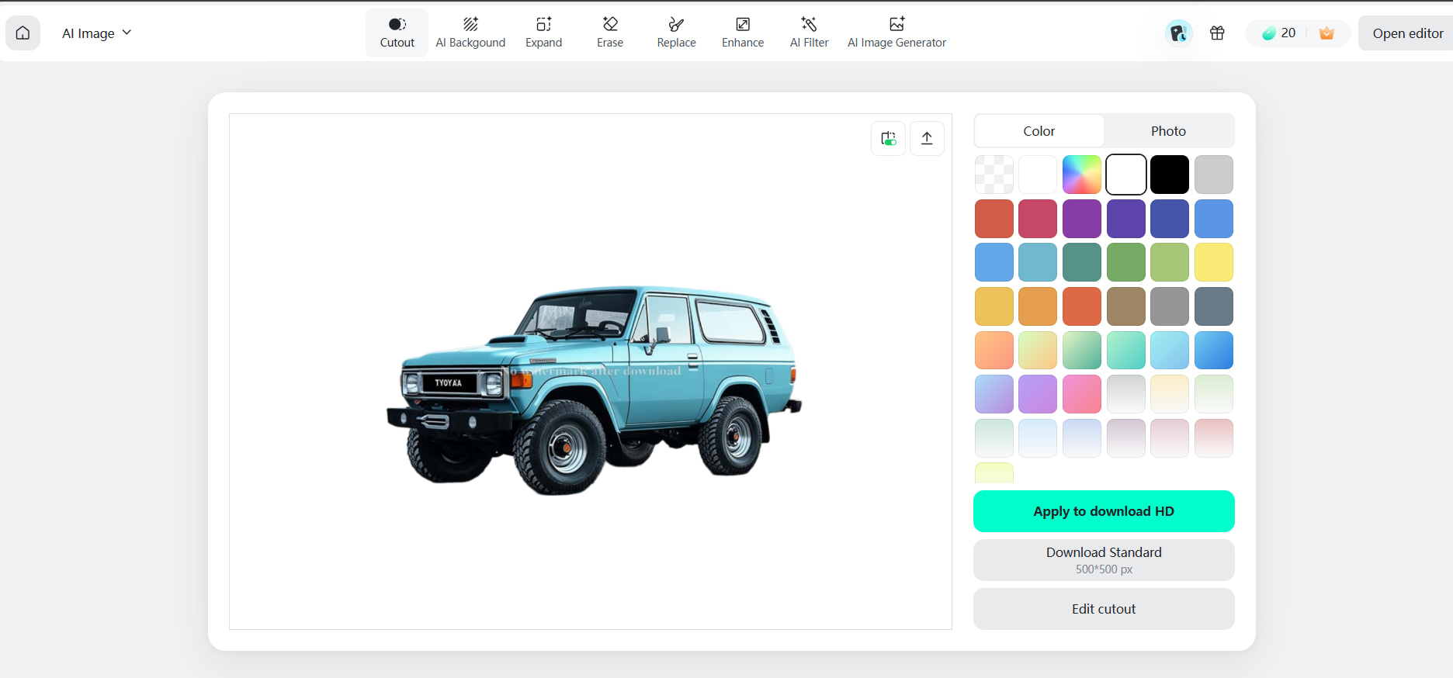Pick the light gray swatch

tap(1214, 175)
